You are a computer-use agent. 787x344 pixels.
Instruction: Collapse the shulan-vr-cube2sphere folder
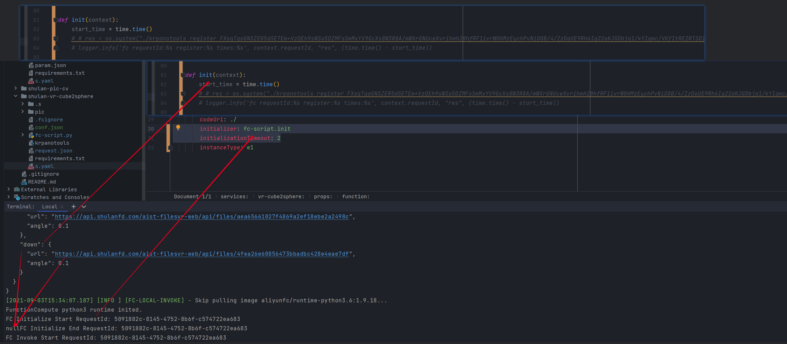(x=16, y=96)
